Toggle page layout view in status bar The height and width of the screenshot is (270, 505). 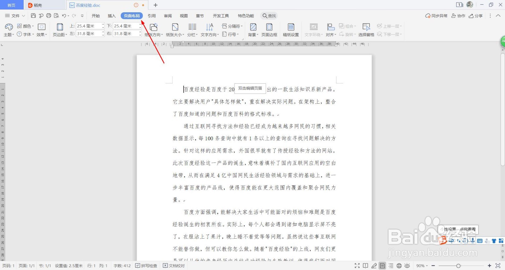point(382,266)
